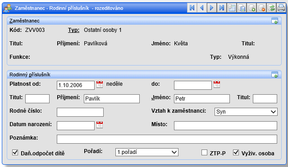Open the database table list view
Screen dimensions: 288x167
[x=232, y=8]
